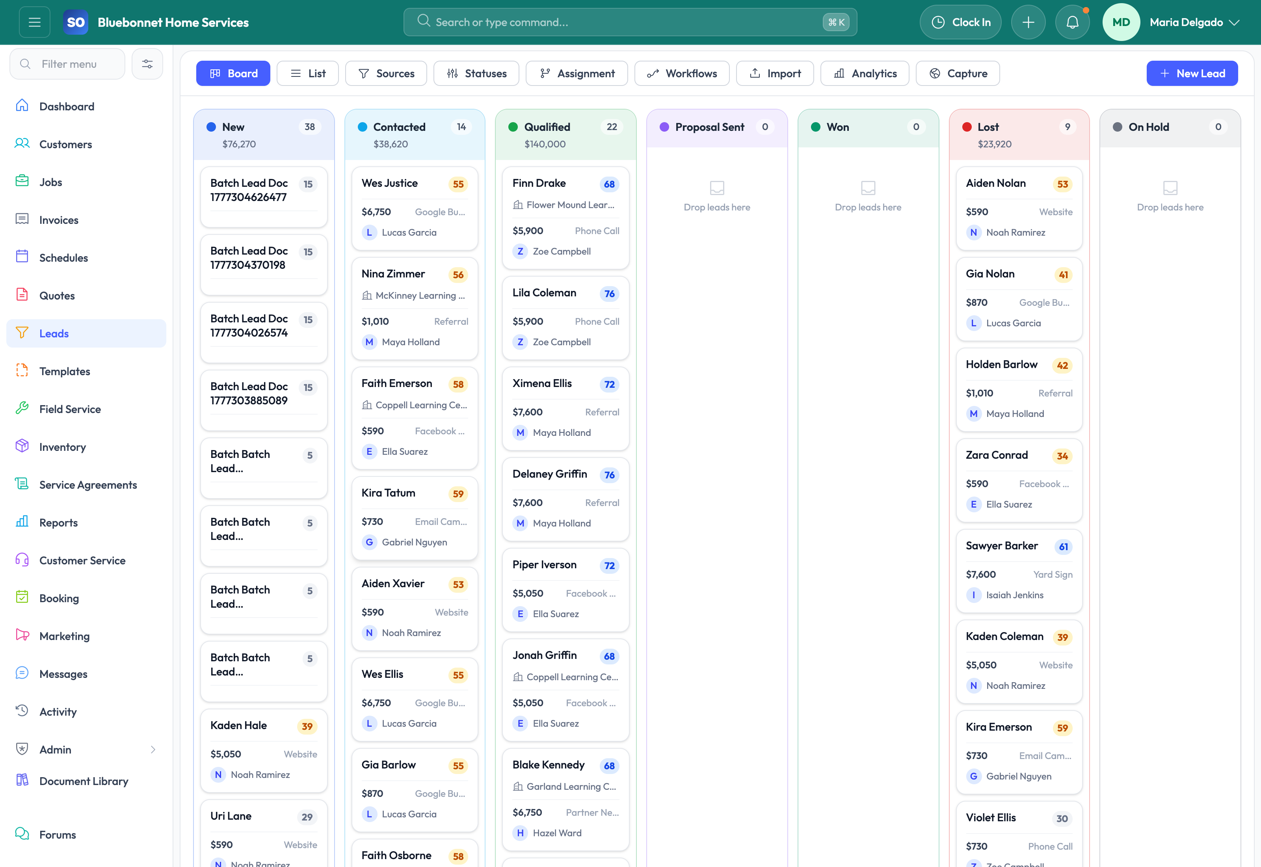Open Schedules from the sidebar
The width and height of the screenshot is (1261, 867).
86,257
